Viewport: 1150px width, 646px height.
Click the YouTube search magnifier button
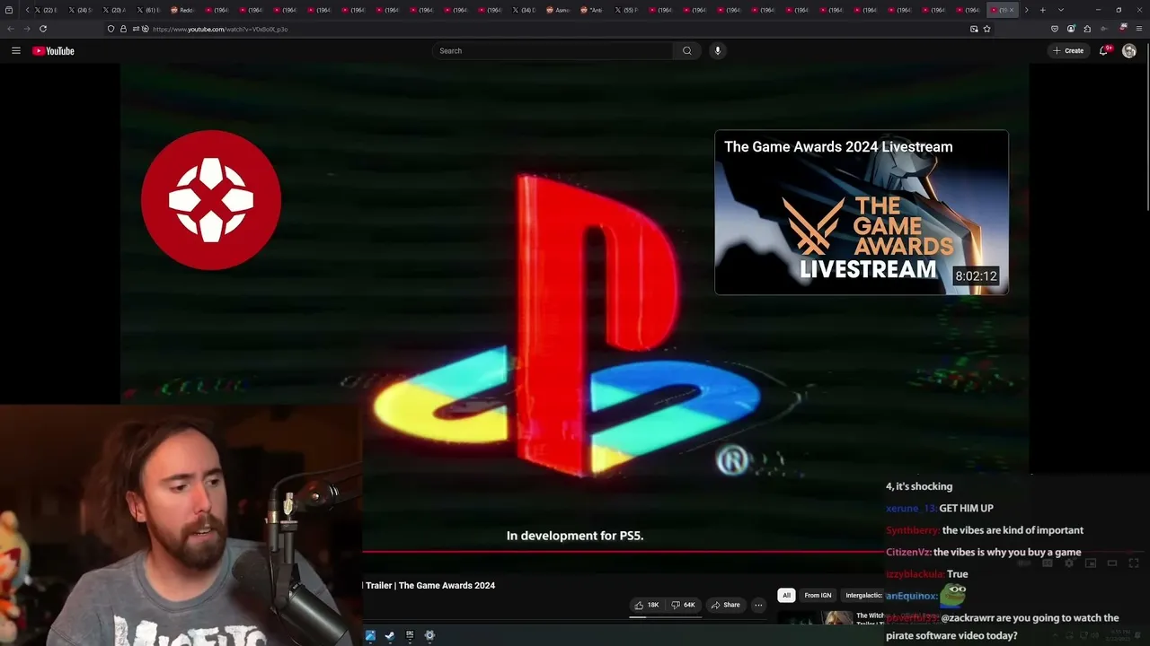point(686,51)
